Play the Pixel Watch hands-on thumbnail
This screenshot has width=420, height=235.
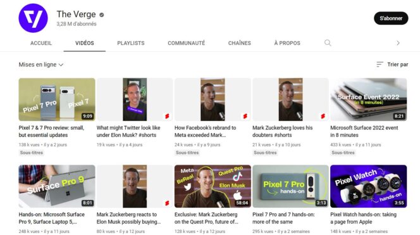369,186
